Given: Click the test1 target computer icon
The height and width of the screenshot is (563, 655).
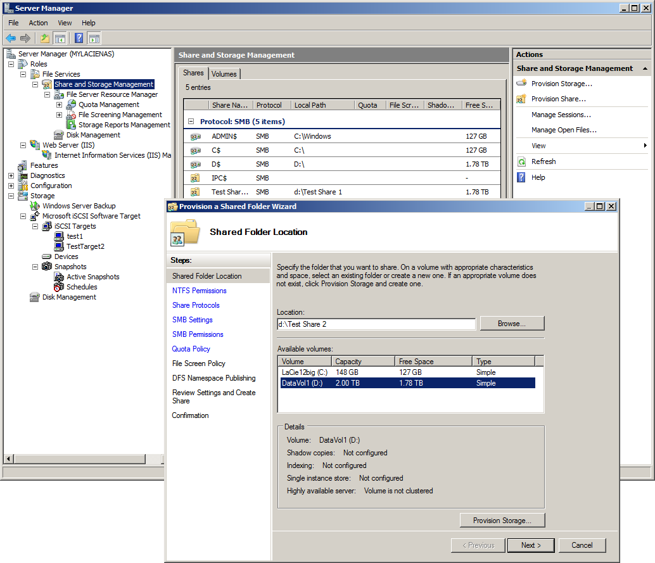Looking at the screenshot, I should [x=59, y=236].
